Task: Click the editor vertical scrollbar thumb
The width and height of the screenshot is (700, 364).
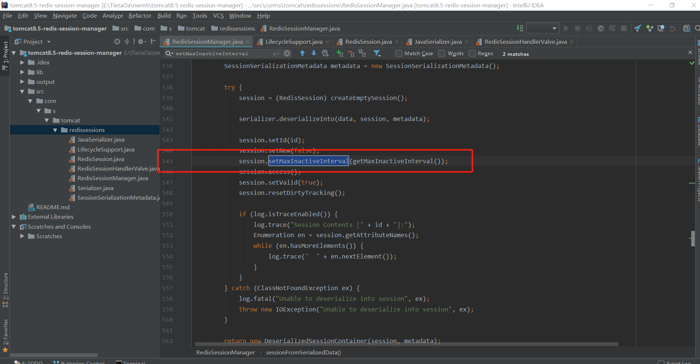Action: (693, 239)
